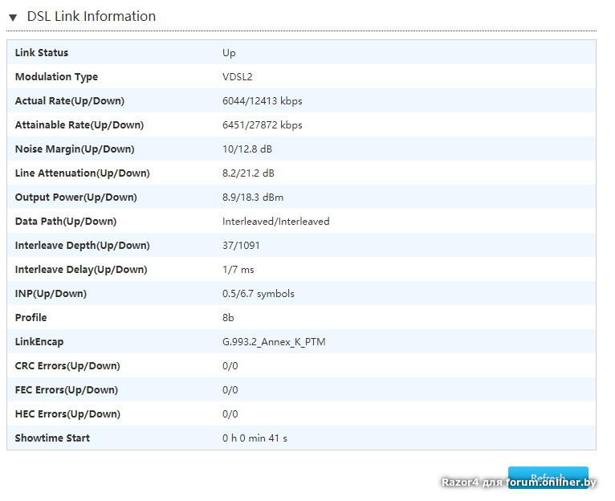Click the Interleave Delay value 1/7 ms
The width and height of the screenshot is (615, 501).
pyautogui.click(x=238, y=270)
